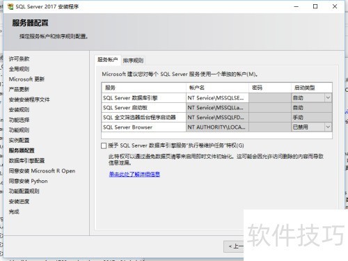
Task: Expand startup type dropdown for SQL Server 数据库引擎
Action: point(328,97)
